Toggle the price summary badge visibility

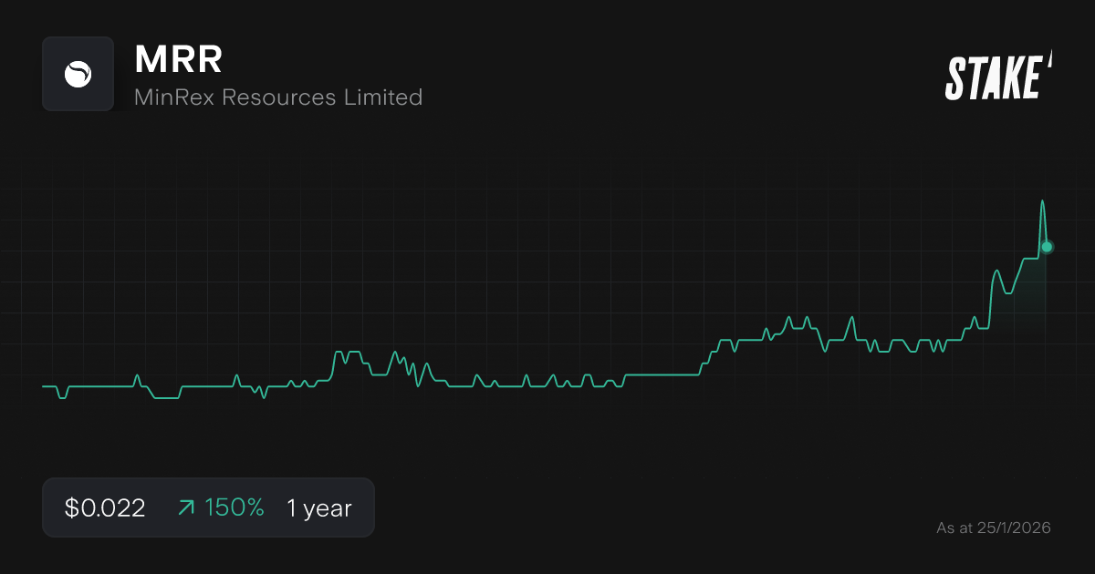(x=208, y=507)
